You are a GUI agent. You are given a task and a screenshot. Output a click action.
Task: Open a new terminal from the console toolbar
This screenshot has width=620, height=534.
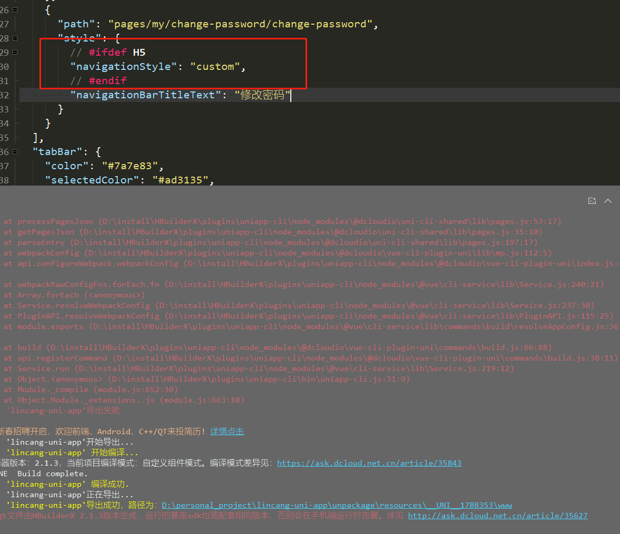pos(592,200)
